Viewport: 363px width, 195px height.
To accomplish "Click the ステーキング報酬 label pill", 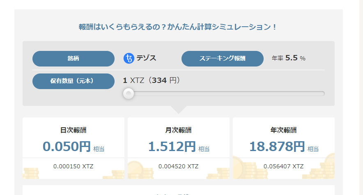I will tap(223, 59).
